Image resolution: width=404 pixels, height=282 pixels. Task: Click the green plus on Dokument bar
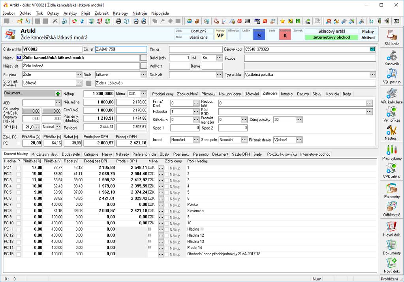[58, 94]
